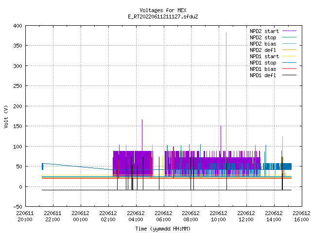Click the purple NPD2 start legend line

289,31
